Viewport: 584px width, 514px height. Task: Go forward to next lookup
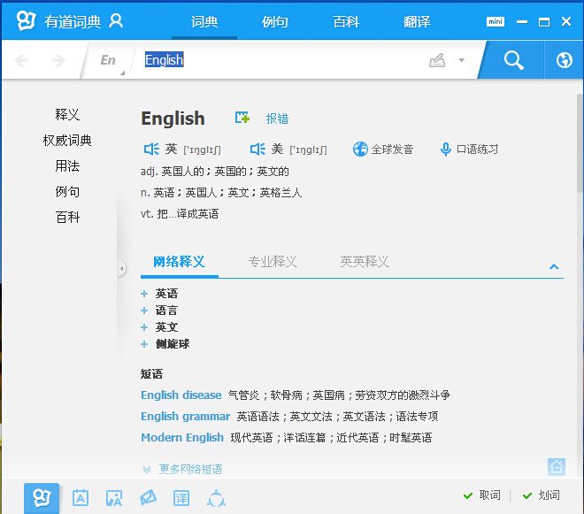tap(58, 60)
